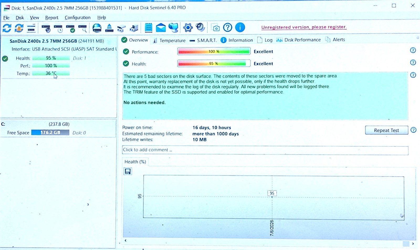Click the eject disk toolbar icon
420x250 pixels.
coord(109,28)
